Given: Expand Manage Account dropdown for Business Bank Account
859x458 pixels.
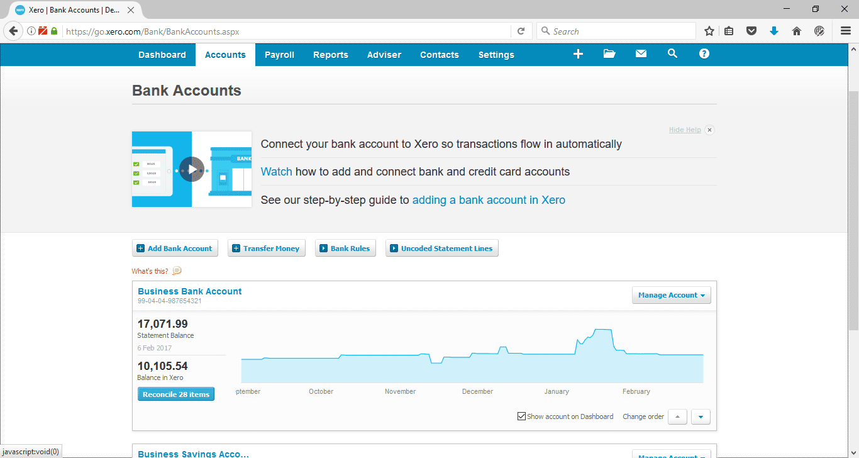Looking at the screenshot, I should [671, 295].
